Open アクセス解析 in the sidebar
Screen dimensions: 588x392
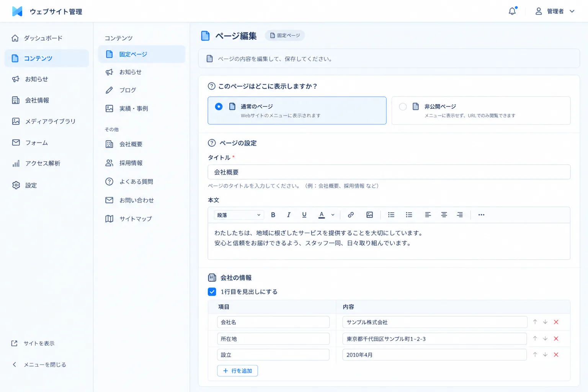[x=47, y=163]
